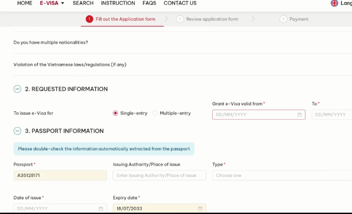Open the passport Type dropdown
The image size is (352, 214).
tap(282, 175)
